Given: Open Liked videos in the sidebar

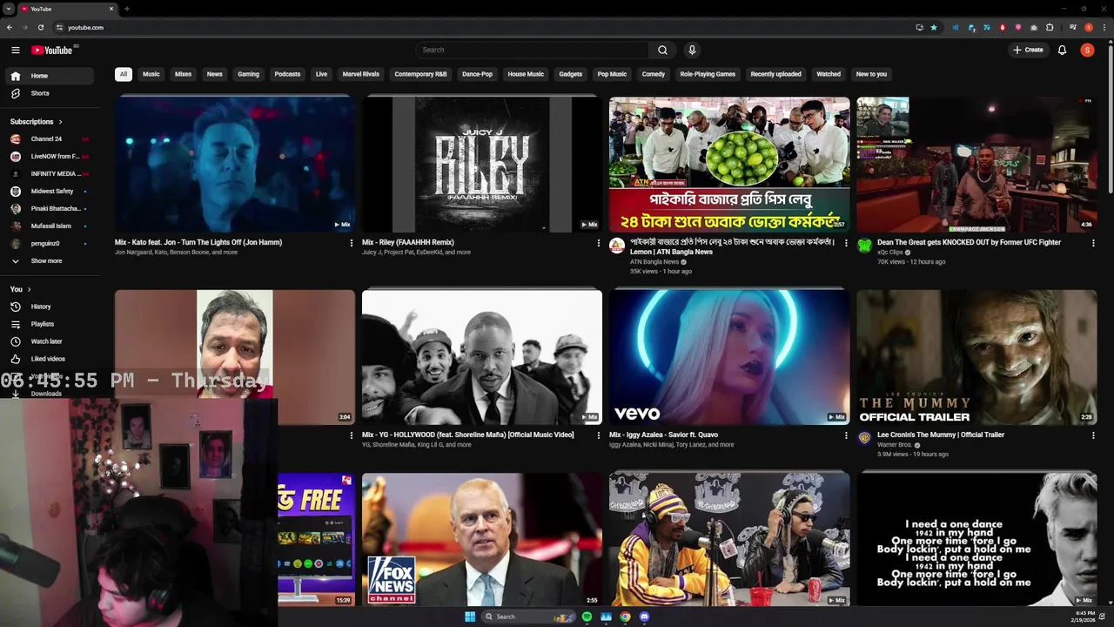Looking at the screenshot, I should [50, 359].
